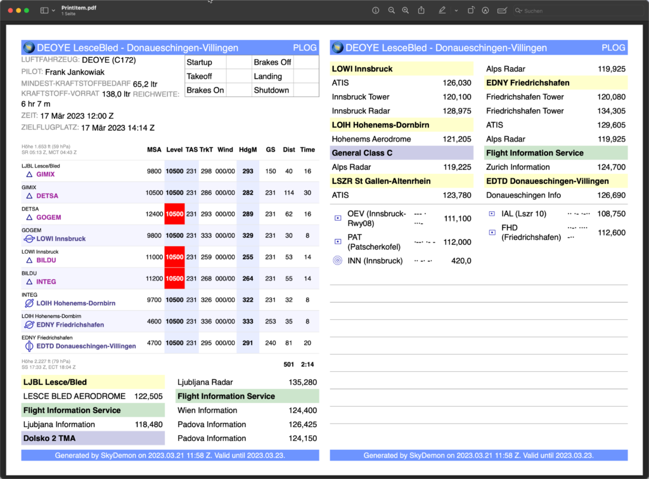Screen dimensions: 649x479
Task: Click the triangle waypoint icon beside GOGEM
Action: point(29,218)
